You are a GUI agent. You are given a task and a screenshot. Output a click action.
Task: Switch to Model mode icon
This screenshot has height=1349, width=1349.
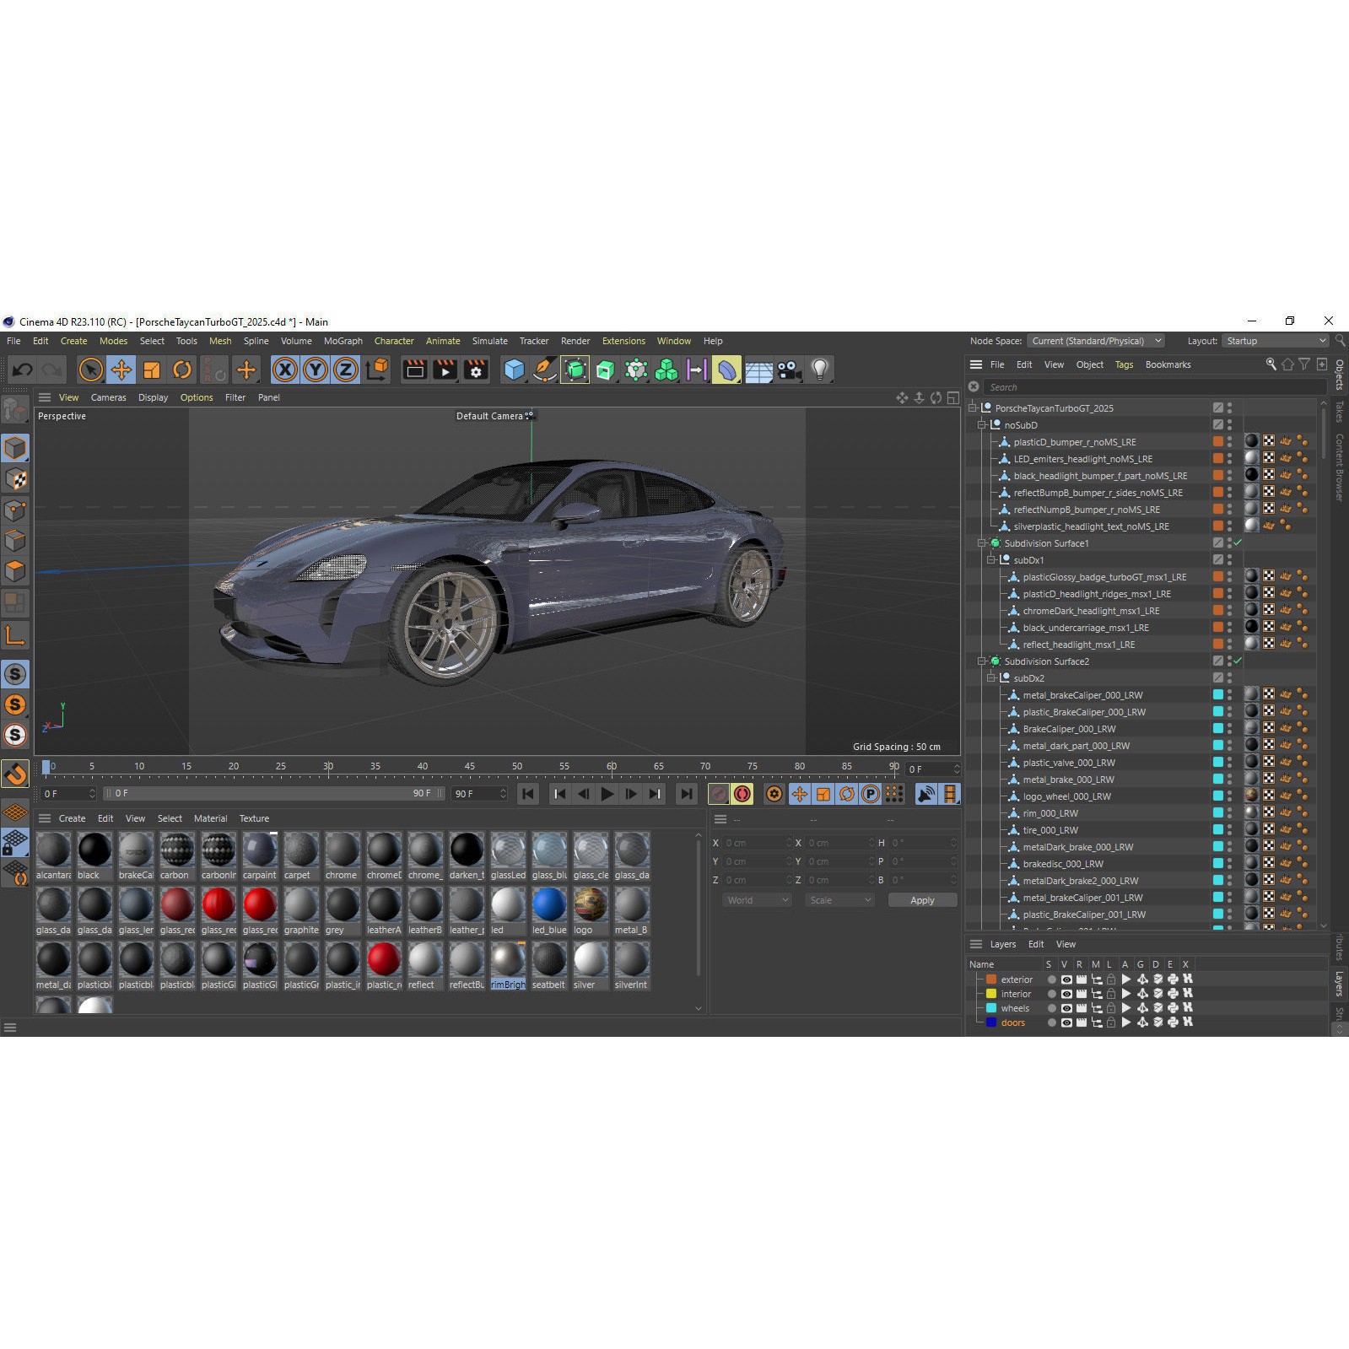pyautogui.click(x=15, y=448)
